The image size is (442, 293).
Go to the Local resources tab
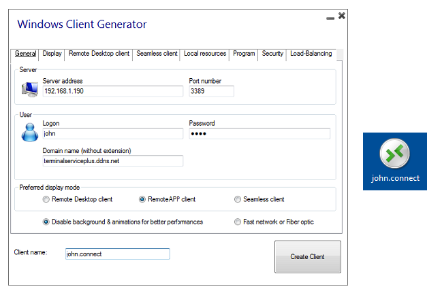pyautogui.click(x=205, y=54)
